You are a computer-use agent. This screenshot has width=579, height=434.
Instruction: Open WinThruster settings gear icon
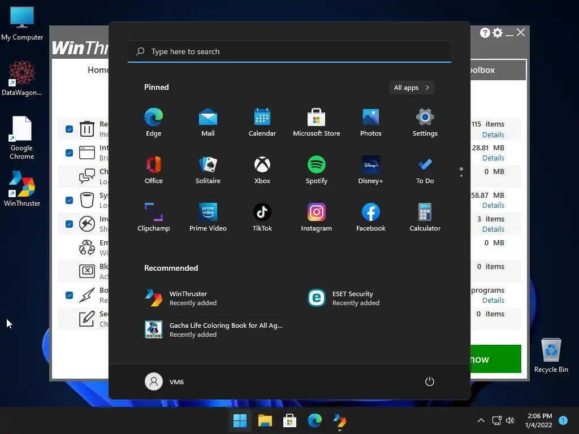[x=498, y=33]
